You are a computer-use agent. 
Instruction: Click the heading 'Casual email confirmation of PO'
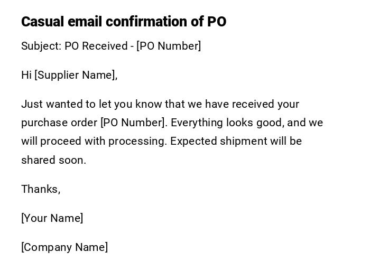point(124,22)
